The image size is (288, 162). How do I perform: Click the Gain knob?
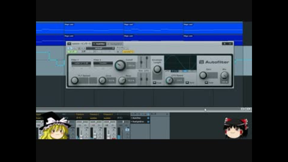(x=203, y=75)
